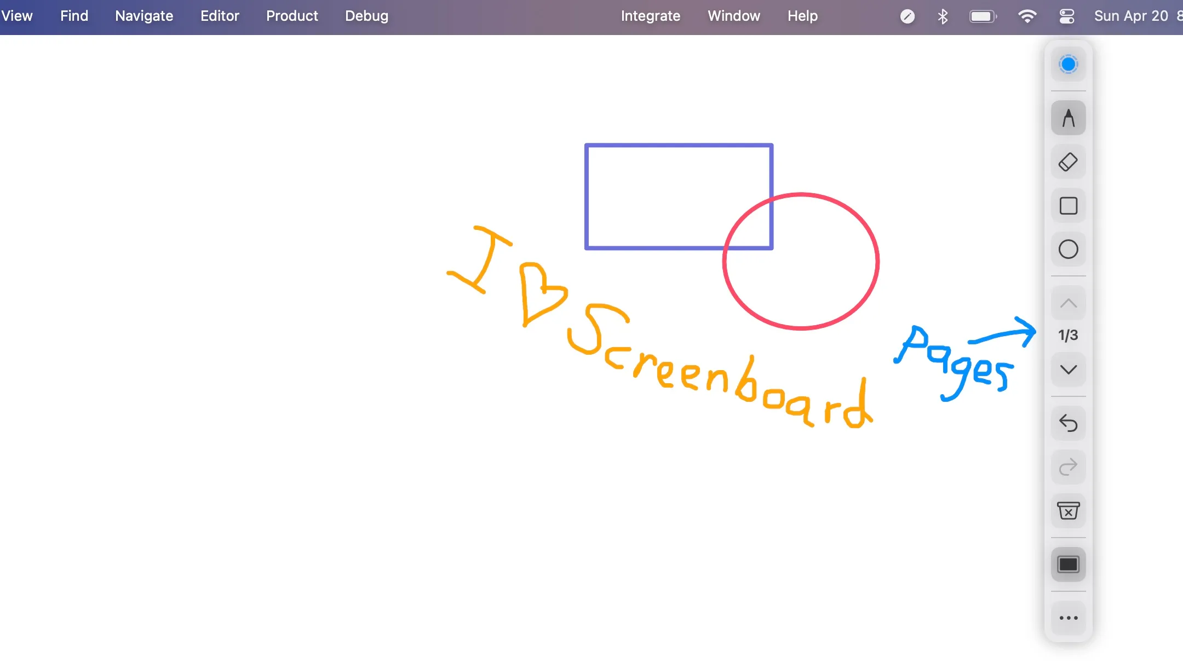Screen dimensions: 1183x669
Task: Open the View menu
Action: tap(17, 16)
